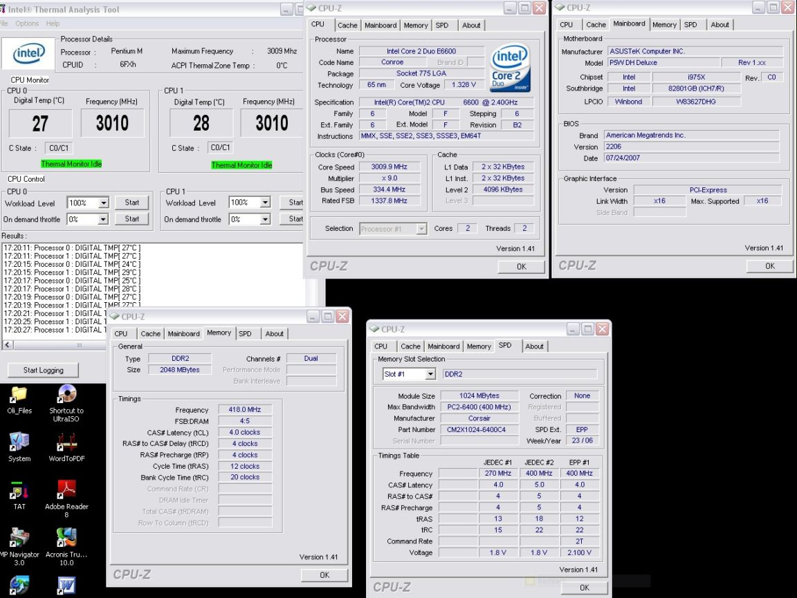Open the Acronis True Image 10.0 desktop icon
Image resolution: width=797 pixels, height=598 pixels.
tap(66, 547)
